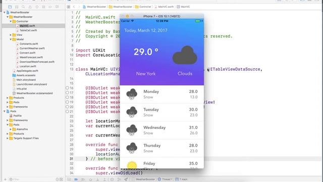Screen dimensions: 323x182
Task: Open the Debug Memory Graph icon
Action: tap(119, 179)
